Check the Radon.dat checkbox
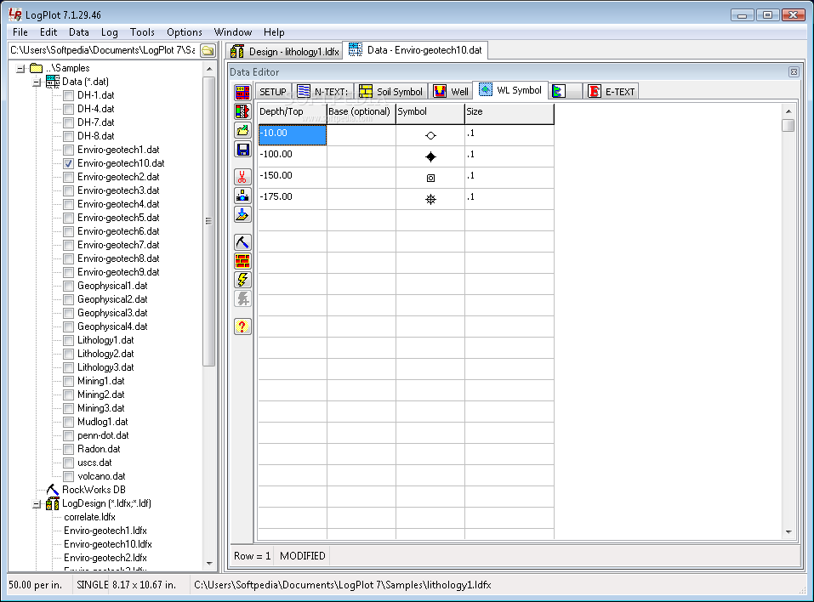This screenshot has height=602, width=814. pos(69,449)
